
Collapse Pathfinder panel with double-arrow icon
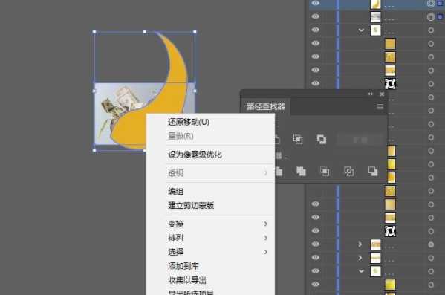click(x=371, y=94)
